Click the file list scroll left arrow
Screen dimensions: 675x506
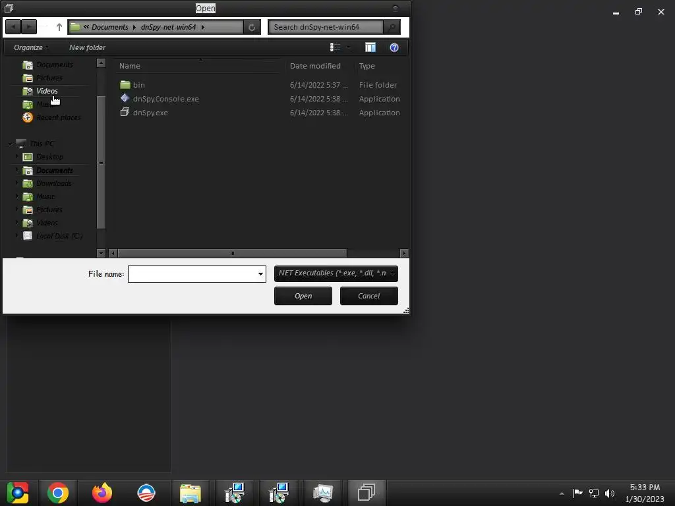pyautogui.click(x=113, y=253)
